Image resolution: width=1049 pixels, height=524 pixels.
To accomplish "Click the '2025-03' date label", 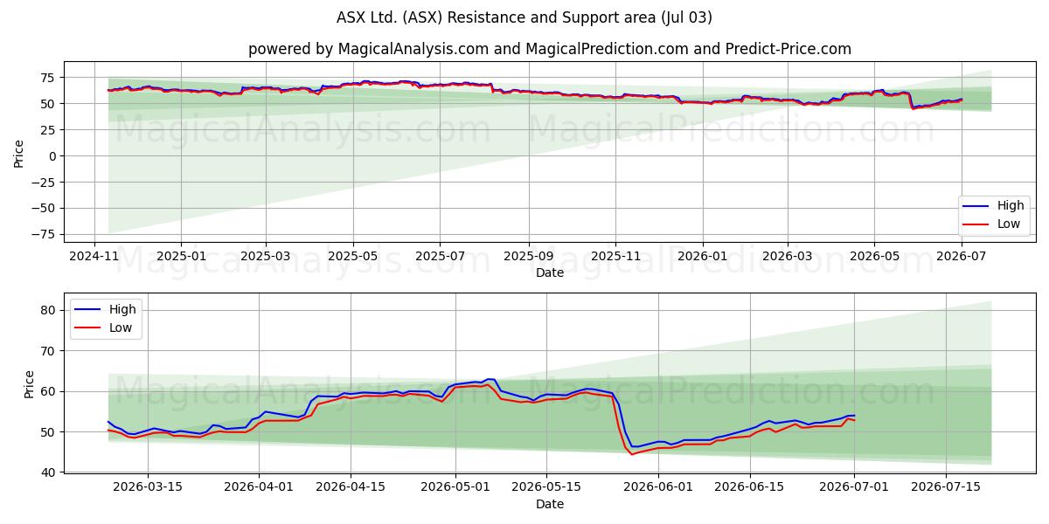I will pos(265,257).
